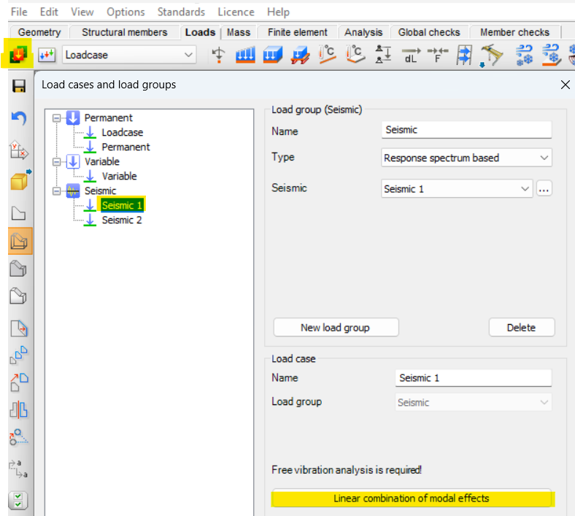Click the save floppy disk icon
575x516 pixels.
click(x=19, y=87)
